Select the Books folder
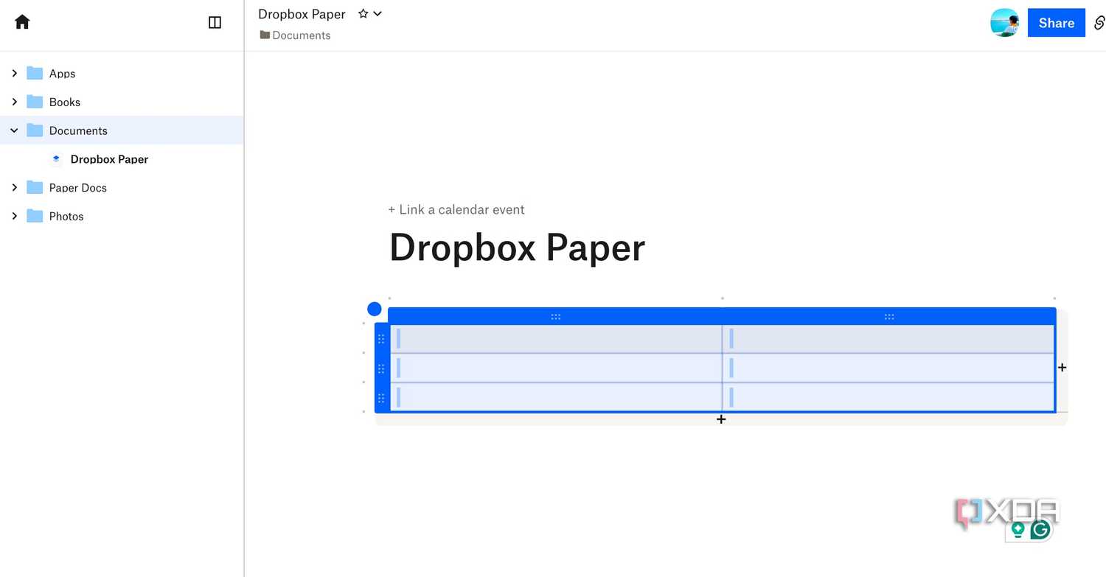The height and width of the screenshot is (577, 1106). point(65,102)
